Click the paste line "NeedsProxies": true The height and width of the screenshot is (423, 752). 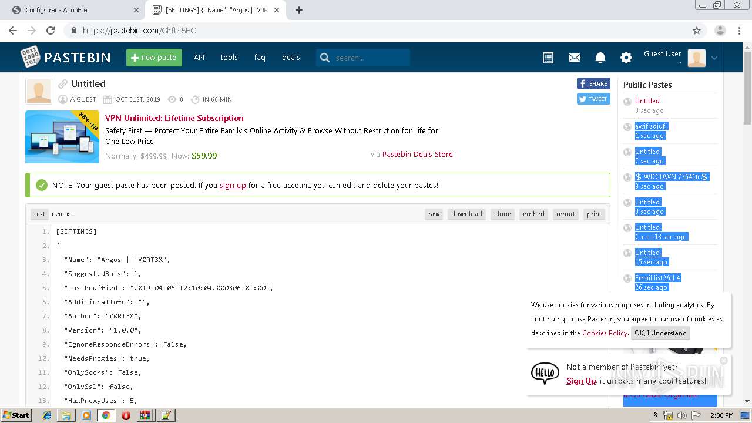tap(107, 358)
